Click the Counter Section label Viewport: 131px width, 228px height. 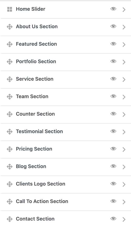coord(35,114)
